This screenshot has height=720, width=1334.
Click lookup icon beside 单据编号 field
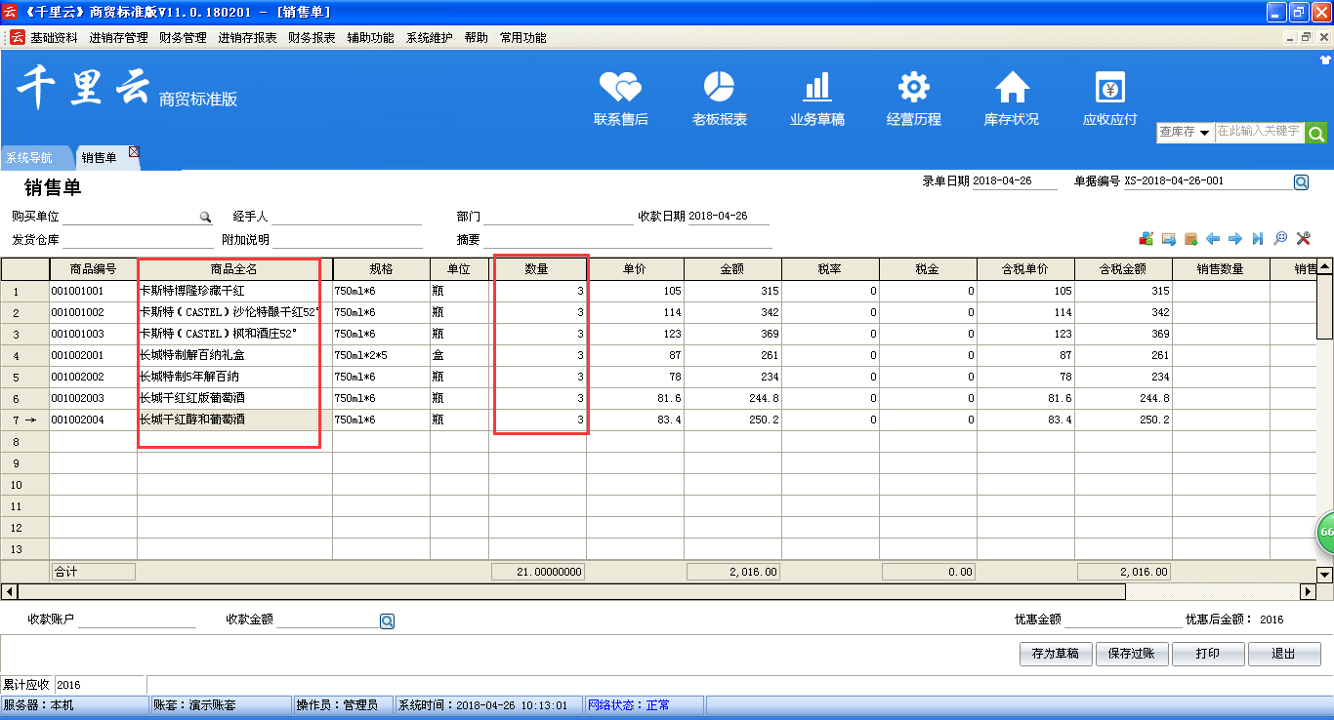tap(1301, 182)
